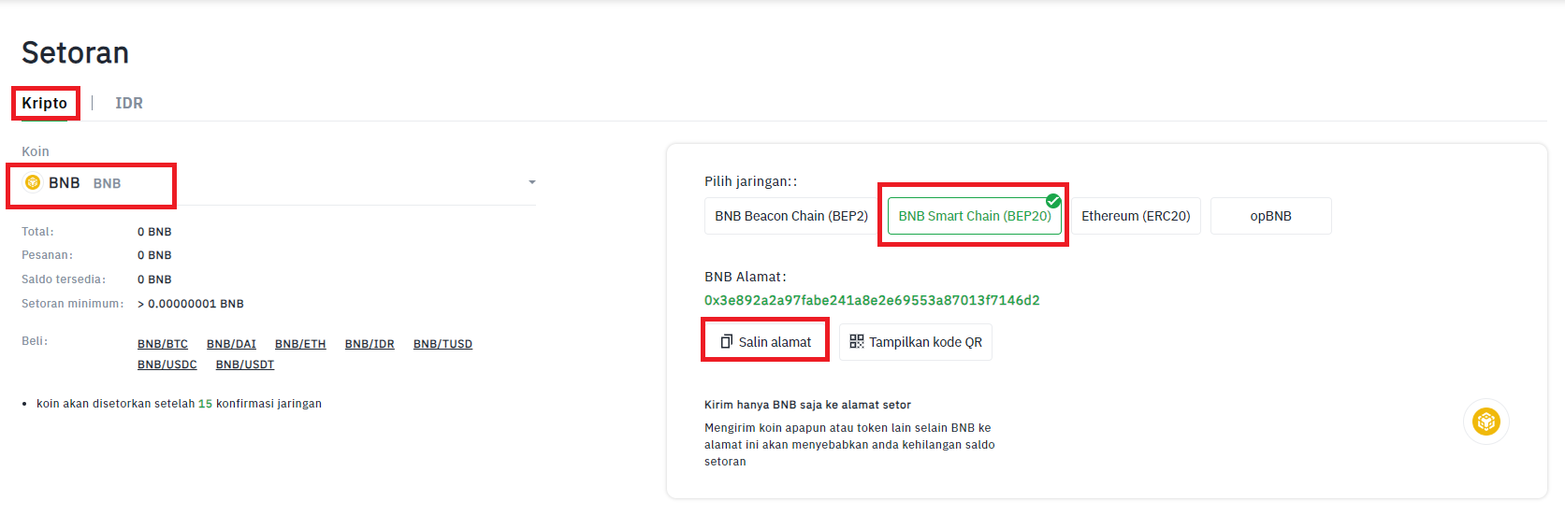Select Ethereum (ERC20) network
Screen dimensions: 1565x515
(x=1136, y=216)
